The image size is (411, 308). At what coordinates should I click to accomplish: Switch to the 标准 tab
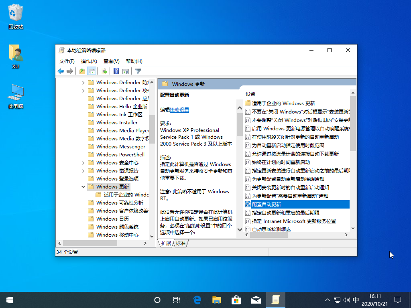[181, 243]
